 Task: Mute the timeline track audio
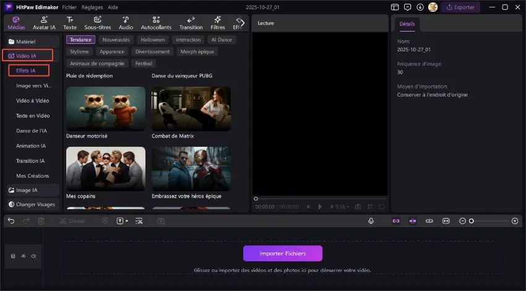click(x=33, y=256)
